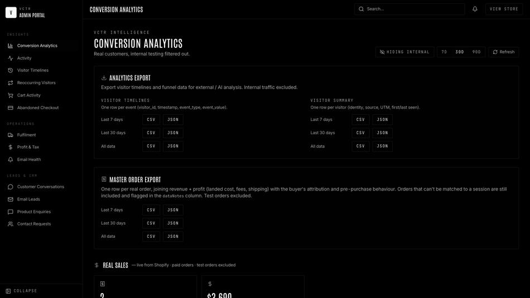Click the Email Leads envelope icon
The width and height of the screenshot is (530, 298).
[x=11, y=199]
